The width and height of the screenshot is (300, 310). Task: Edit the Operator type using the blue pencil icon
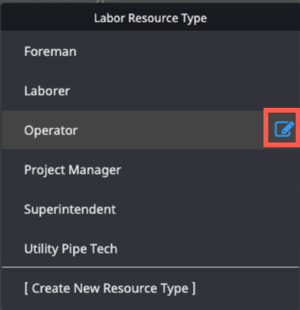pyautogui.click(x=285, y=129)
